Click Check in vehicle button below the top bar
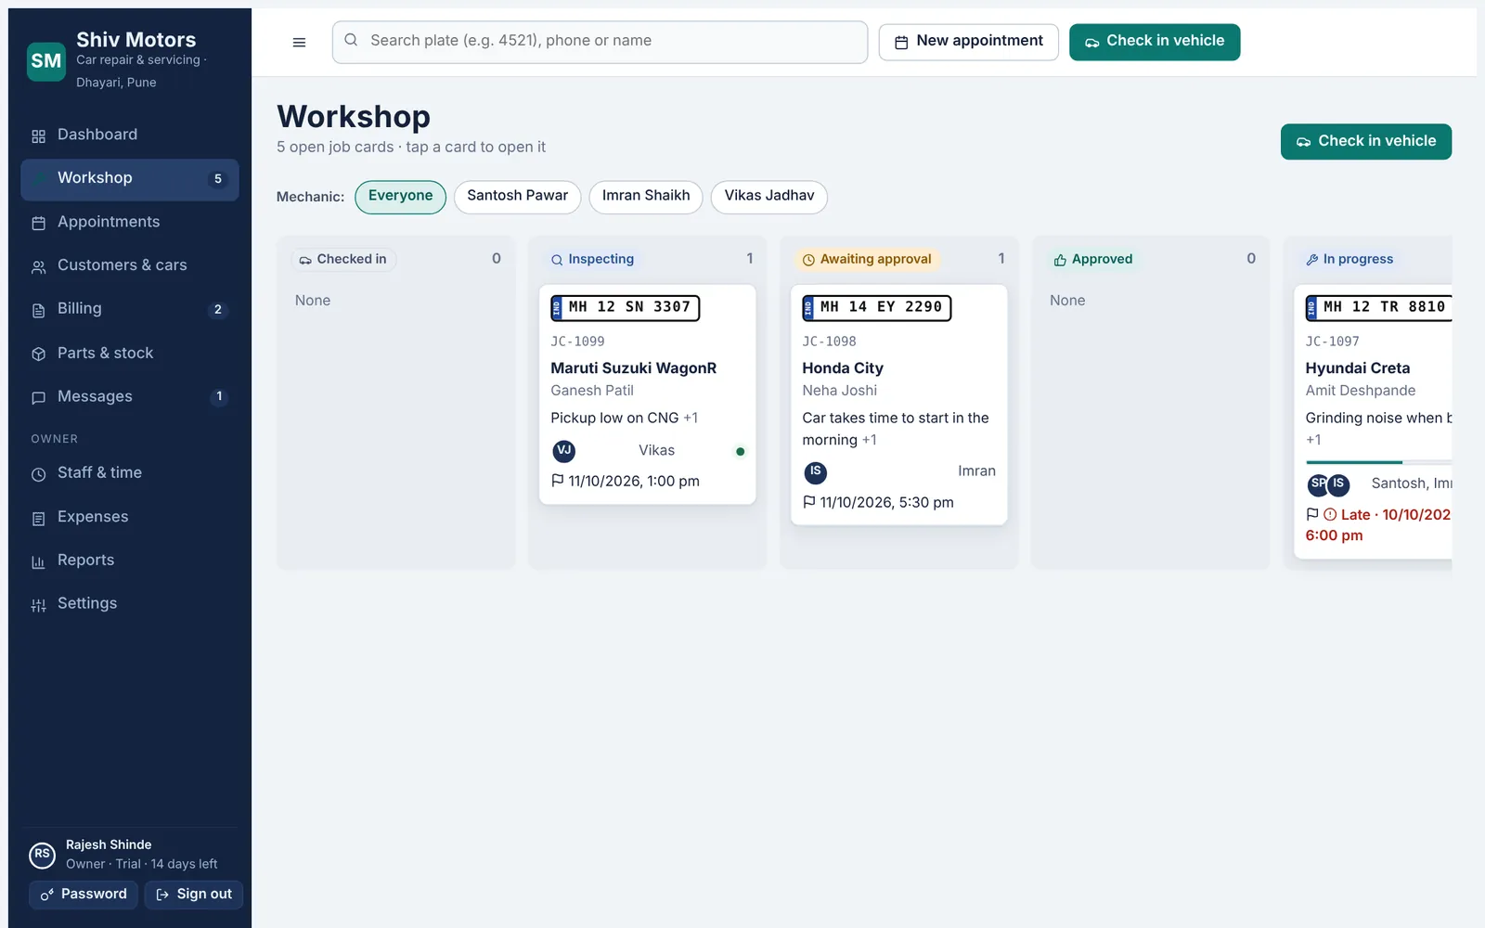The image size is (1485, 928). point(1366,142)
